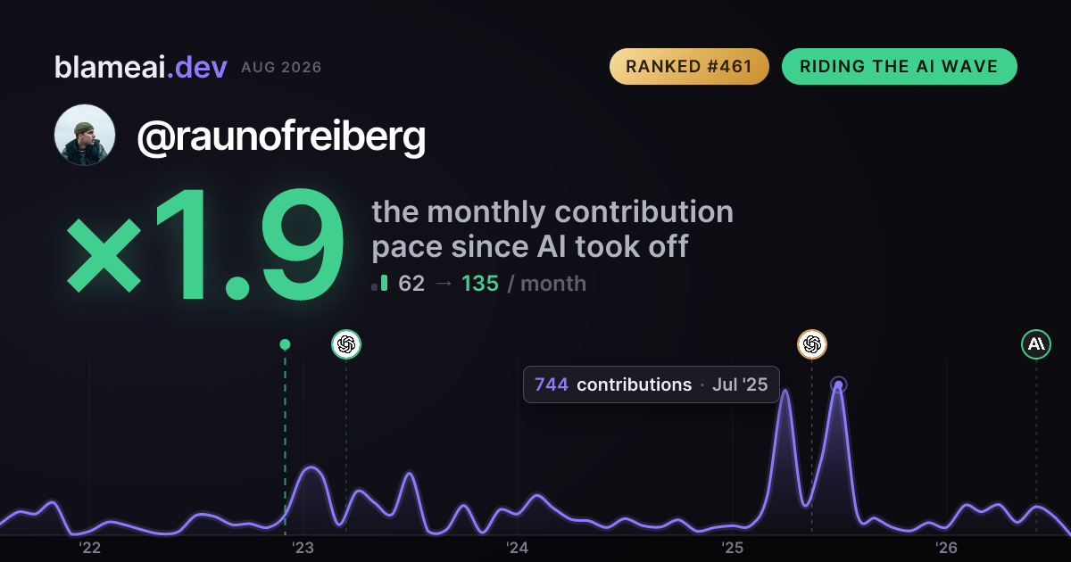
Task: Click the RANKED #461 gold badge
Action: pyautogui.click(x=689, y=67)
